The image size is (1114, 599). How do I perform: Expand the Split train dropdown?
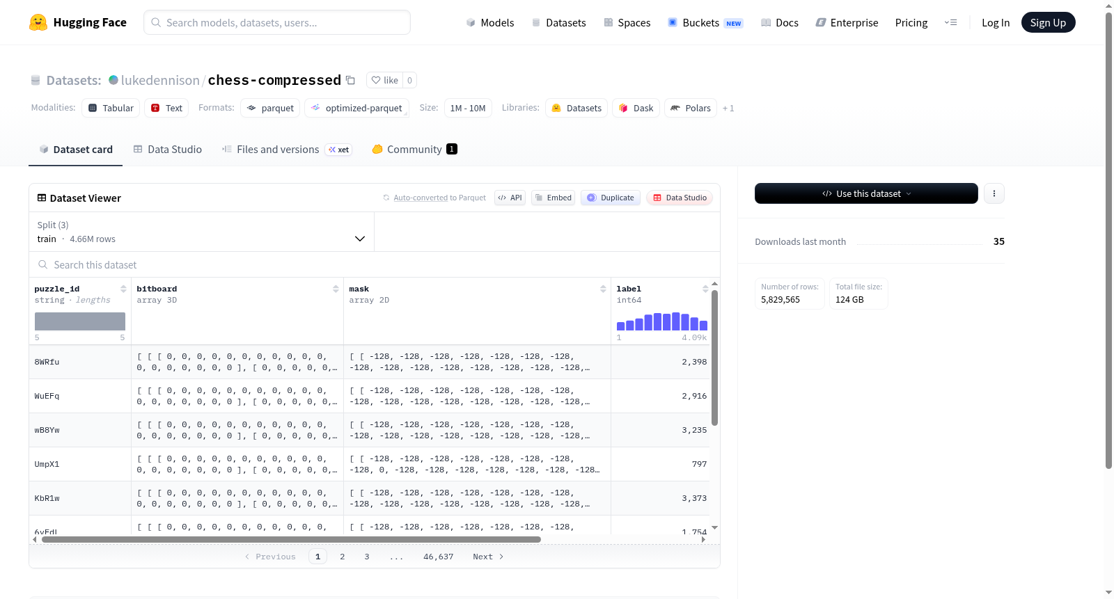[201, 232]
